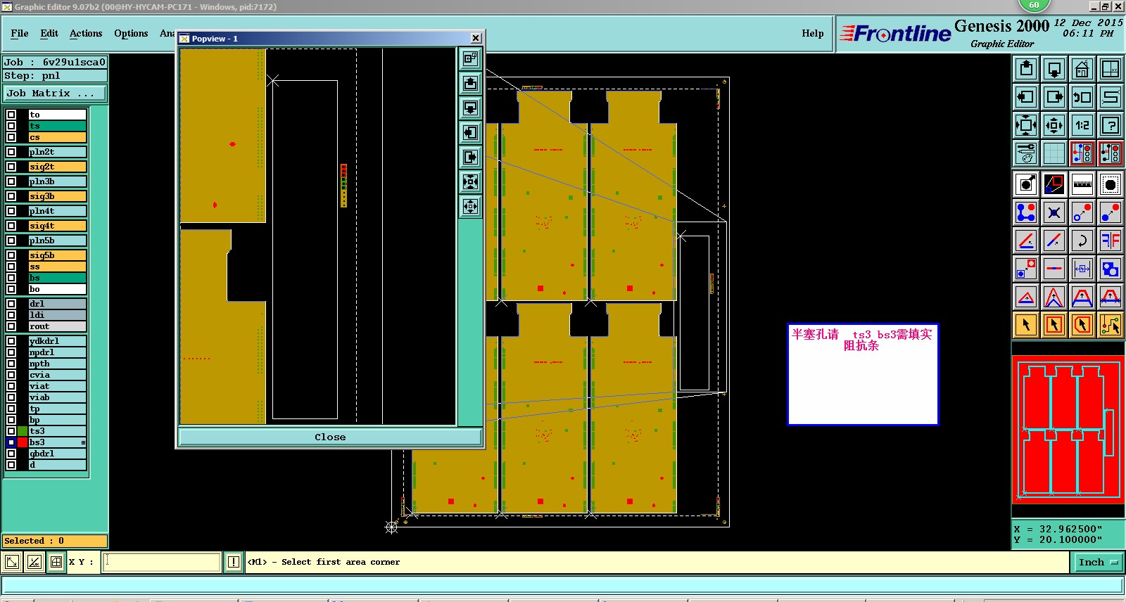
Task: Open the Edit menu
Action: coord(49,33)
